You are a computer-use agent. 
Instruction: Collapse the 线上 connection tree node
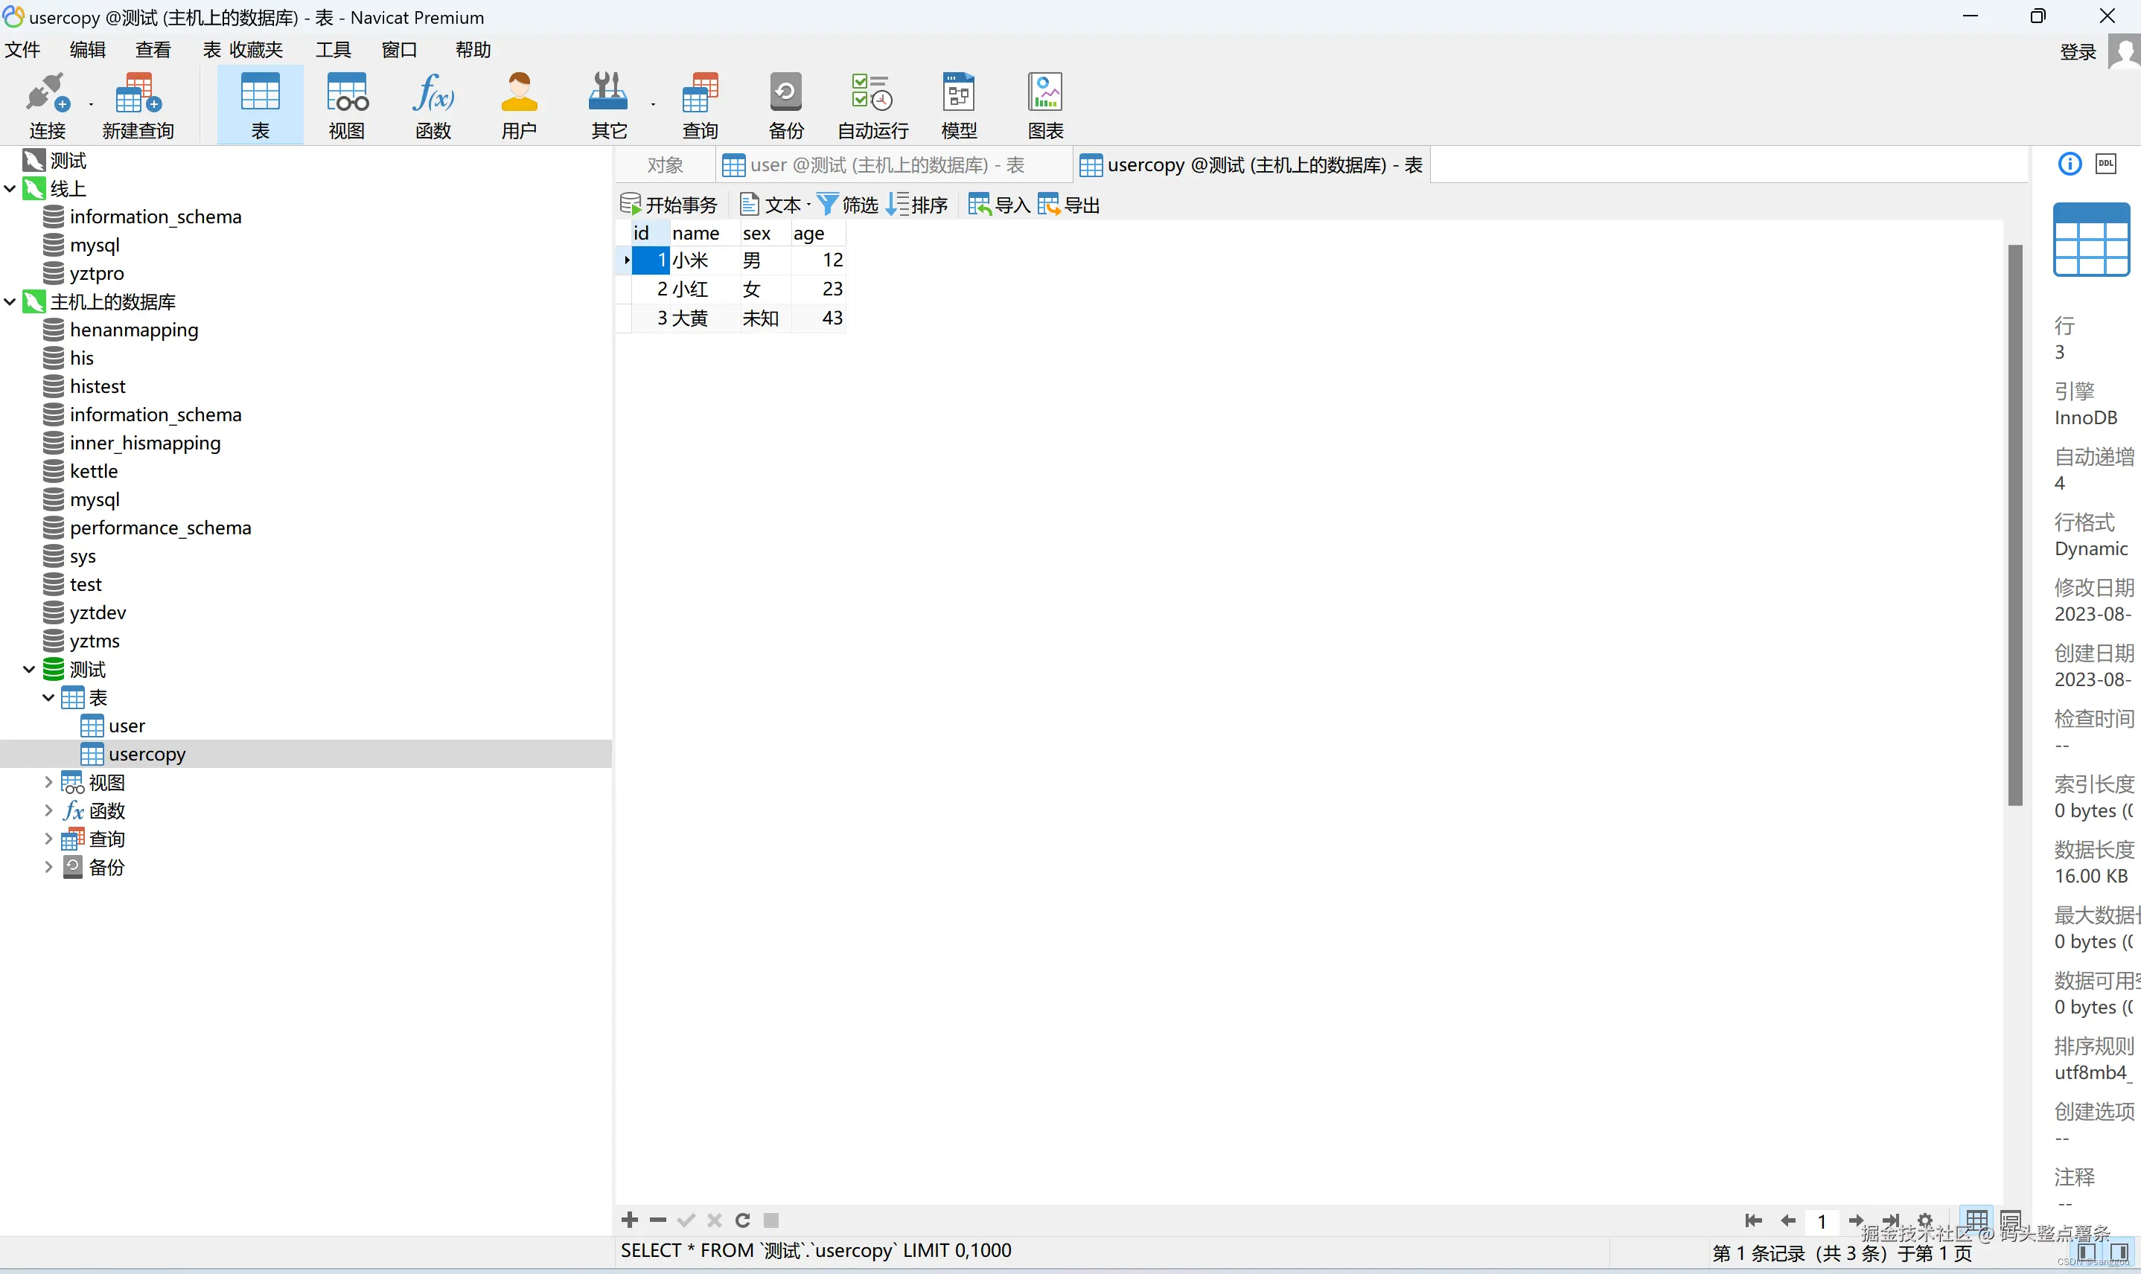(x=10, y=188)
